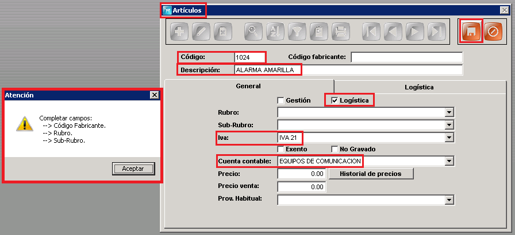The width and height of the screenshot is (515, 235).
Task: Tick the Exento checkbox
Action: tap(280, 149)
